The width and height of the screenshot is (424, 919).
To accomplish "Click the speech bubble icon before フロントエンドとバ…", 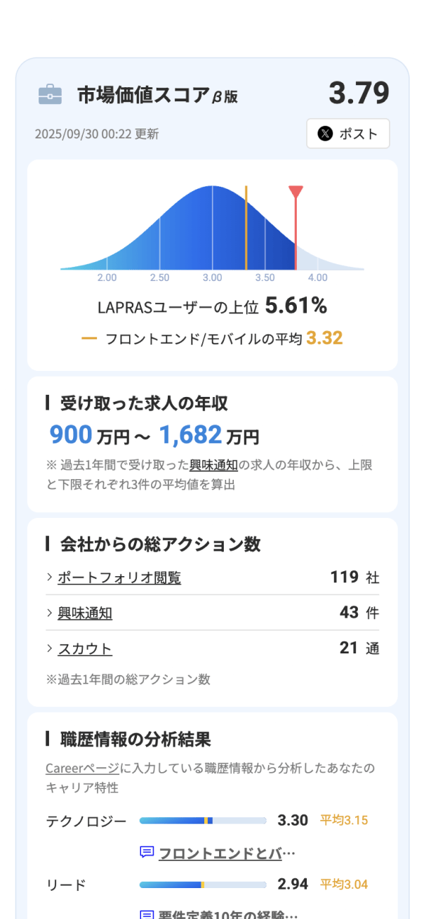I will (x=147, y=853).
